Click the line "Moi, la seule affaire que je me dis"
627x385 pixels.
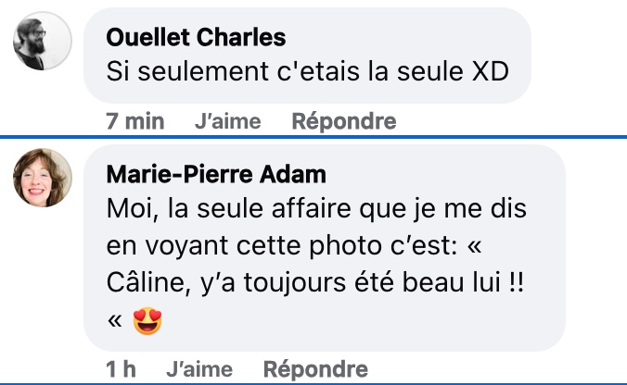[316, 209]
